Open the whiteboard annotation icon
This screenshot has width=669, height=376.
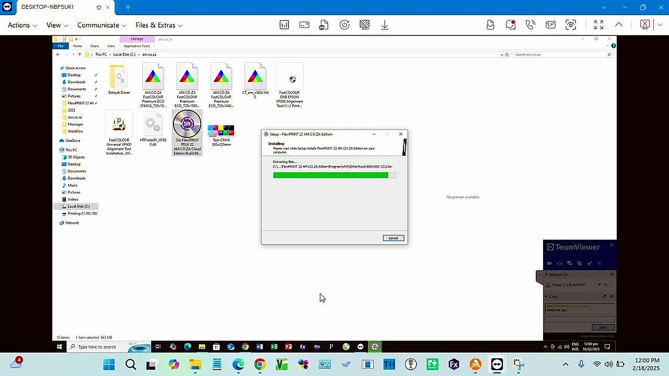point(550,25)
